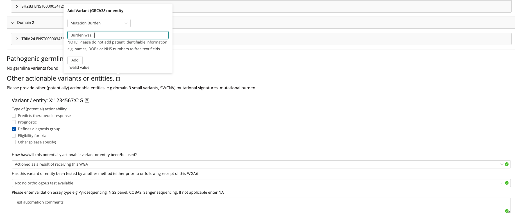
Task: Open the Mutation Burden dropdown
Action: (99, 23)
